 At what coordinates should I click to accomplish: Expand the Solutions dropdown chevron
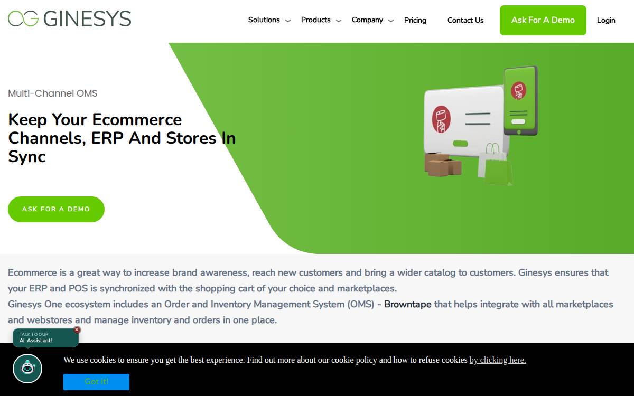288,21
